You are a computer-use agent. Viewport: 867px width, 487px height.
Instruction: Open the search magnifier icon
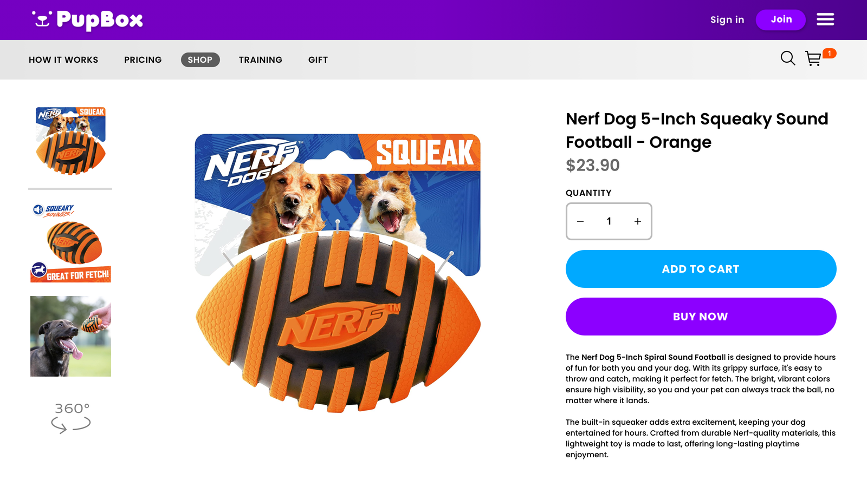tap(787, 58)
